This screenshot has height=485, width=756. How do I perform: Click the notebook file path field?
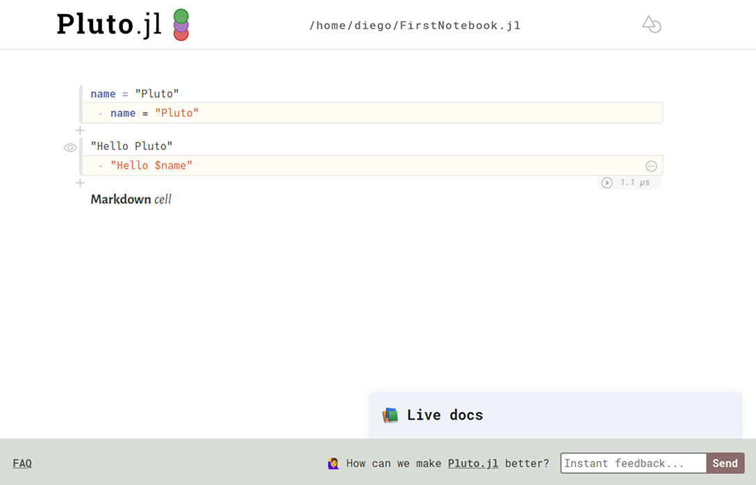(x=415, y=26)
